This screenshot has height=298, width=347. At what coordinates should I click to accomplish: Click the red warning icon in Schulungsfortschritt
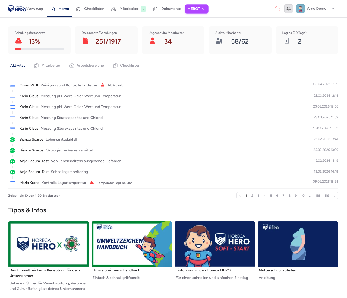(18, 41)
